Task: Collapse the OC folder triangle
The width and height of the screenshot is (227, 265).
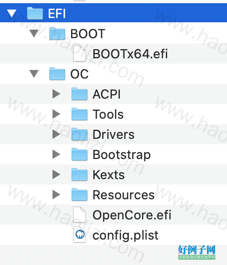Action: (34, 74)
